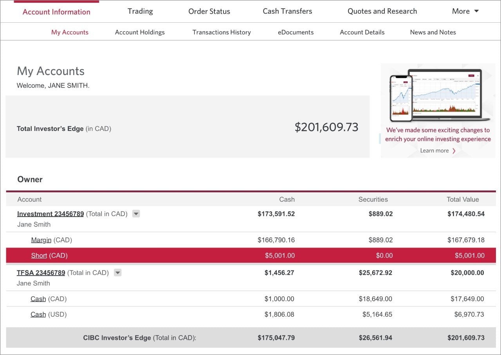Viewport: 501px width, 355px height.
Task: Switch to the Trading tab
Action: (x=140, y=11)
